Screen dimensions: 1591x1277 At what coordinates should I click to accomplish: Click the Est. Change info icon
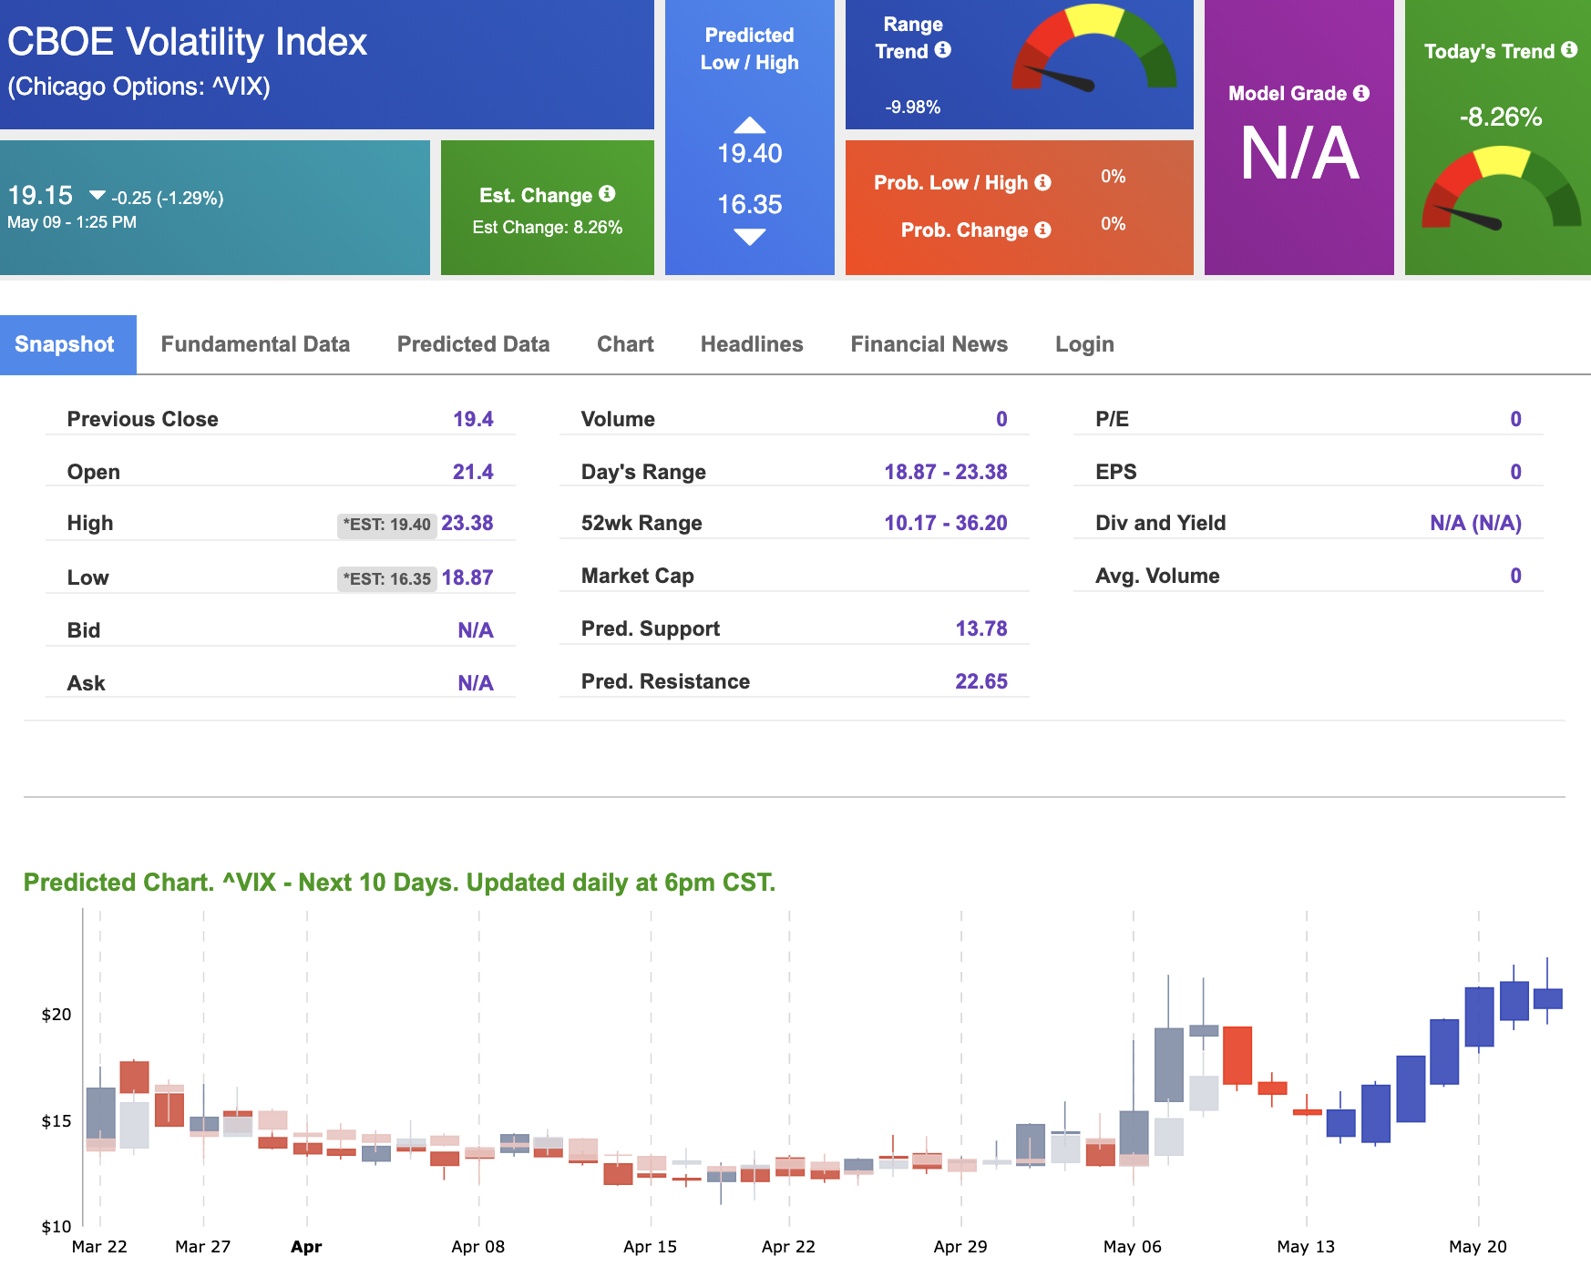click(607, 194)
